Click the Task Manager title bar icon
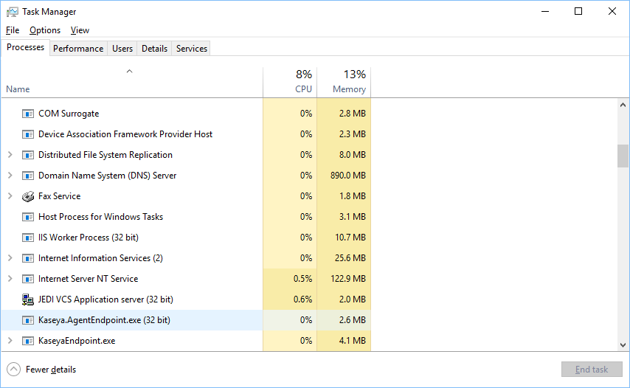Screen dimensions: 630x388 point(13,11)
